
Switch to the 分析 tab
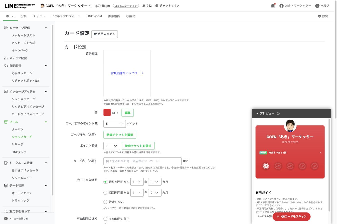click(x=24, y=16)
